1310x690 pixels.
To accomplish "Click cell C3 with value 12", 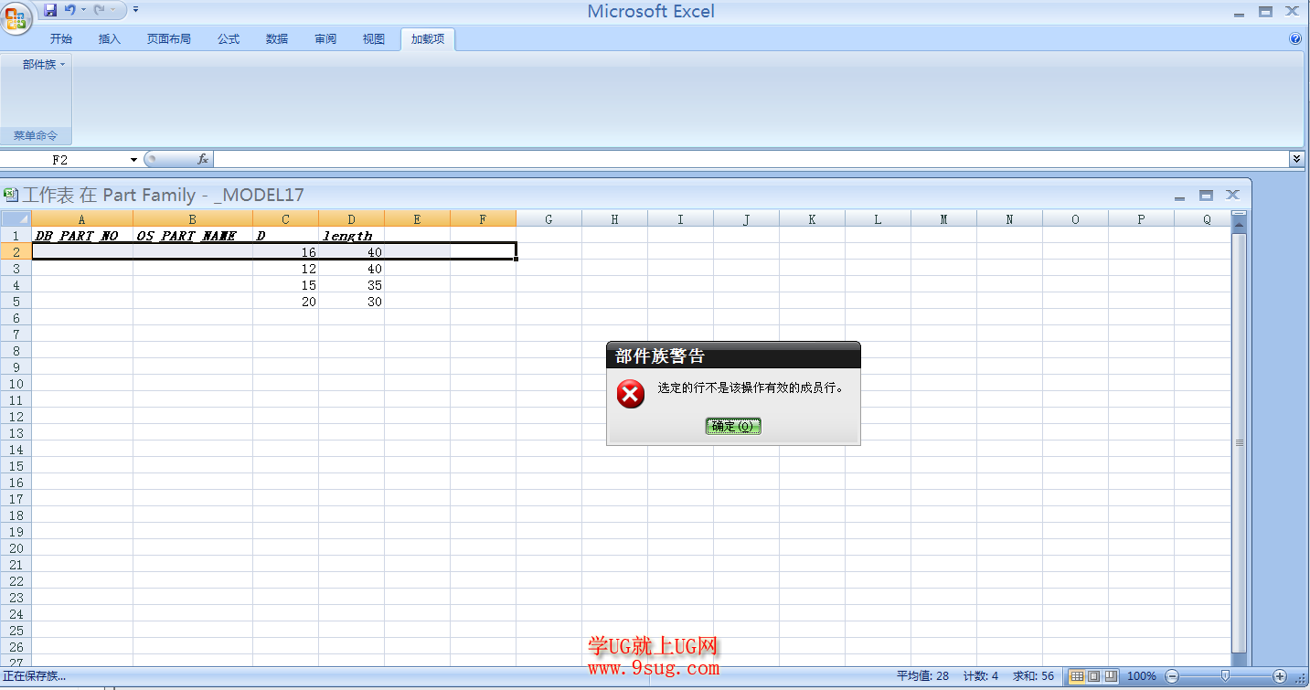I will pos(285,269).
